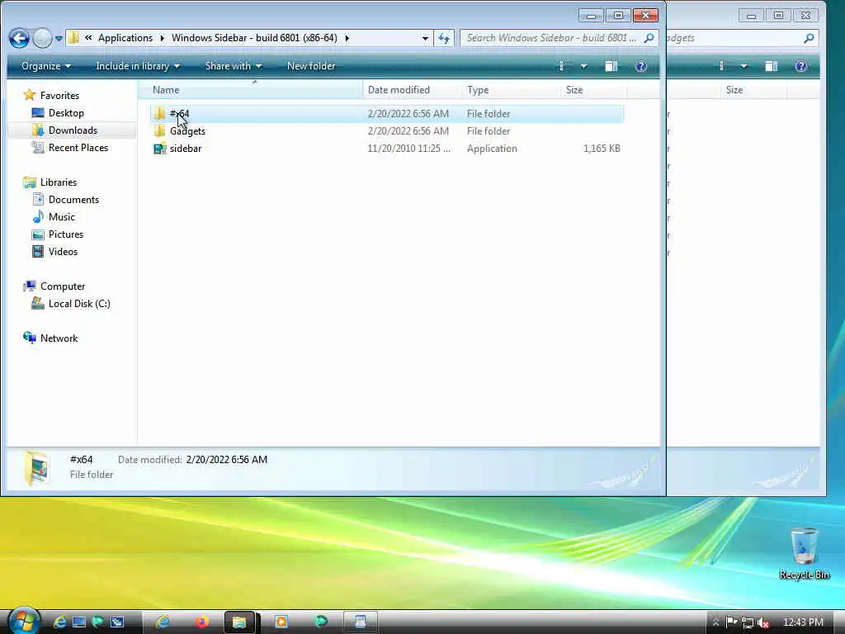Open Recent Places
This screenshot has height=634, width=845.
78,147
